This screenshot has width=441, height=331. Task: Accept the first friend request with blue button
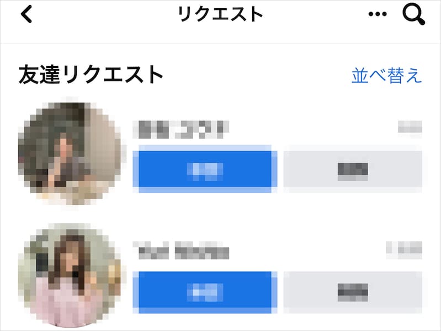(205, 169)
